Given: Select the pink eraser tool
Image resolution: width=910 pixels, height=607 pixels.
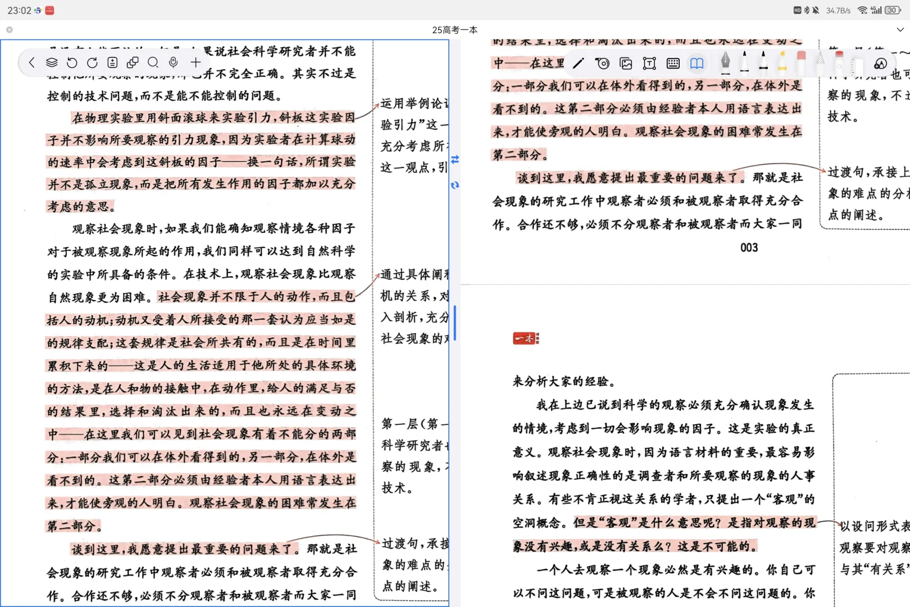Looking at the screenshot, I should click(x=801, y=62).
